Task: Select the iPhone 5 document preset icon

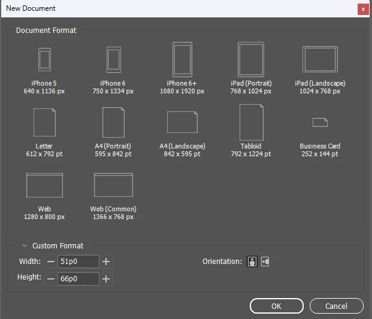Action: point(44,59)
